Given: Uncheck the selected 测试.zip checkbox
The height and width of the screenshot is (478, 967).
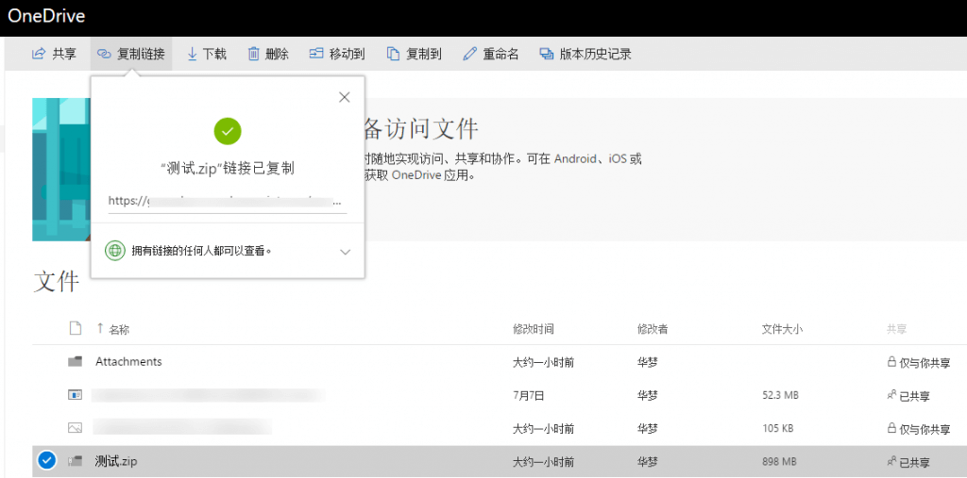Looking at the screenshot, I should click(46, 461).
